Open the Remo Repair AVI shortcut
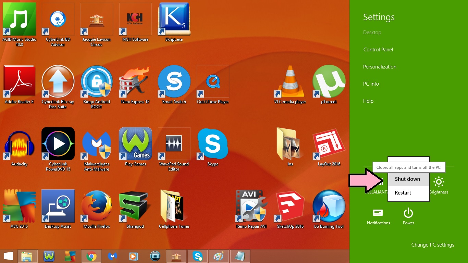This screenshot has width=468, height=263. click(251, 209)
